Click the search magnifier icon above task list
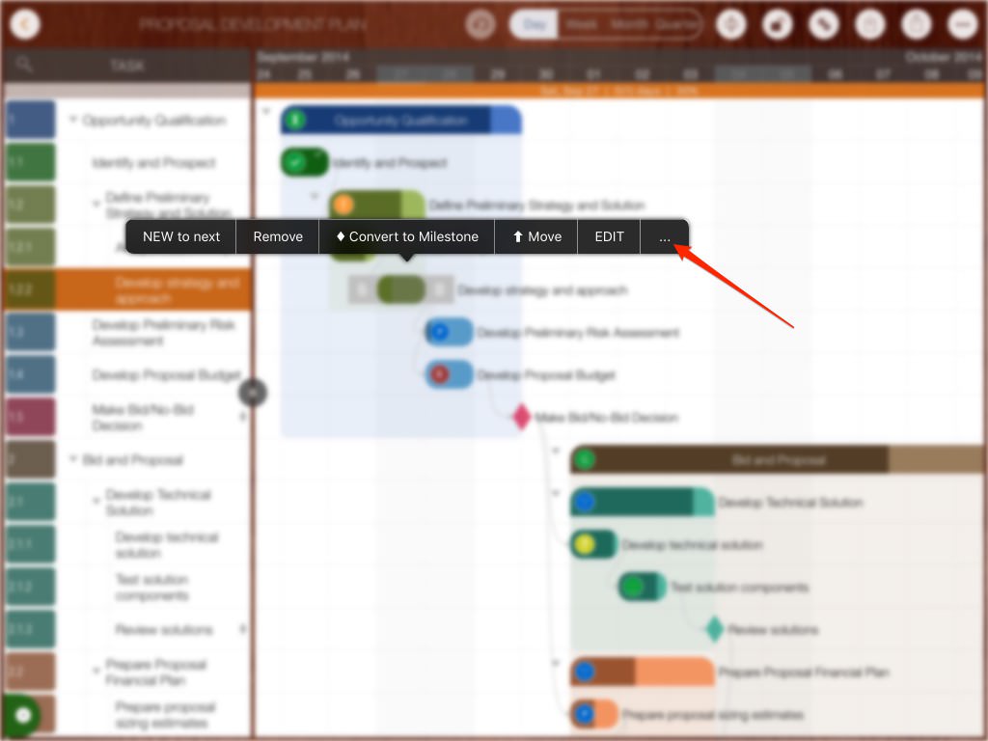The height and width of the screenshot is (741, 988). pyautogui.click(x=25, y=66)
